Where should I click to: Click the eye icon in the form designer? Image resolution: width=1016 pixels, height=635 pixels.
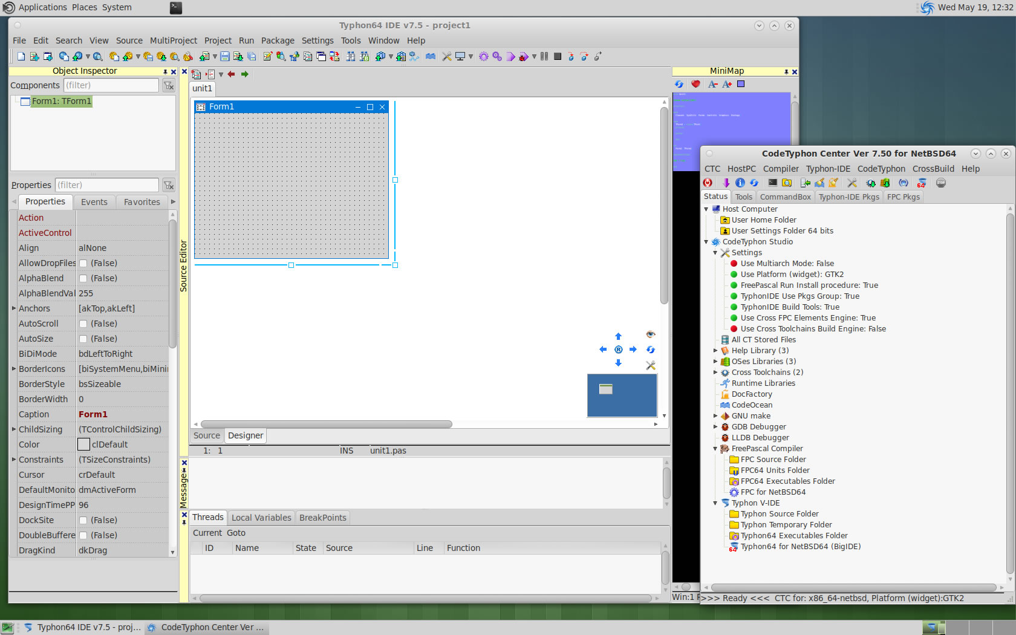651,334
